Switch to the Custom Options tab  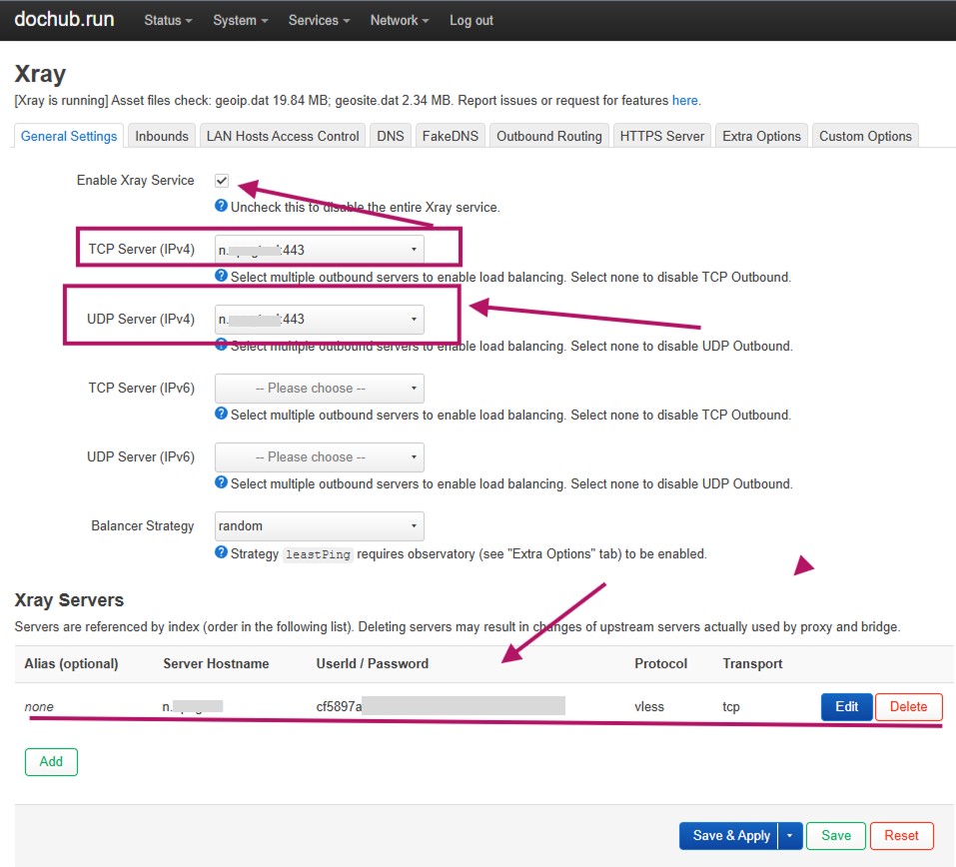click(x=865, y=136)
